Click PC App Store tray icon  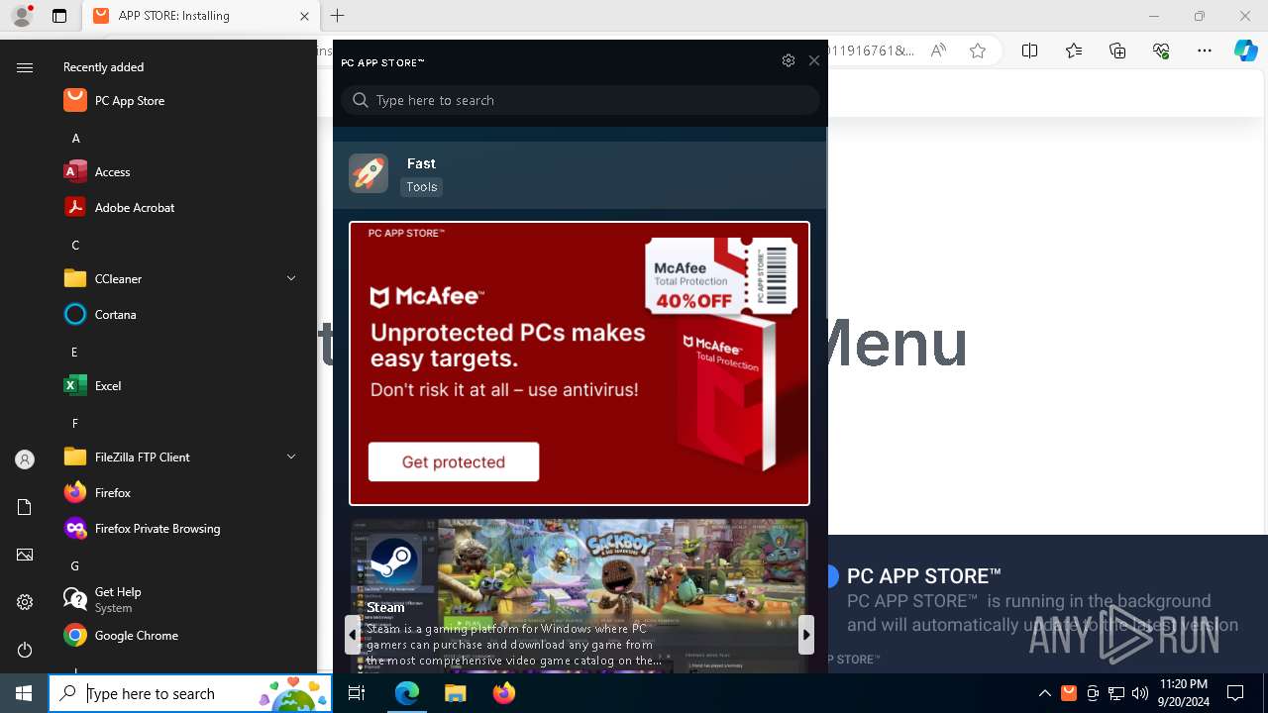[x=1069, y=693]
